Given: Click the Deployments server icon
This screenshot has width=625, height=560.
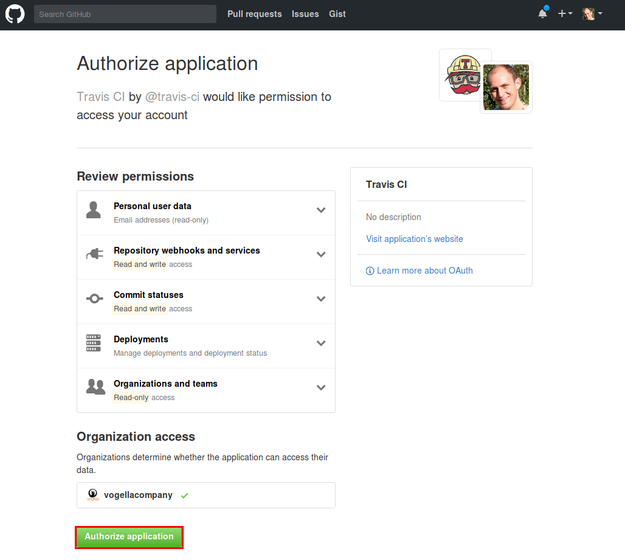Looking at the screenshot, I should 93,343.
